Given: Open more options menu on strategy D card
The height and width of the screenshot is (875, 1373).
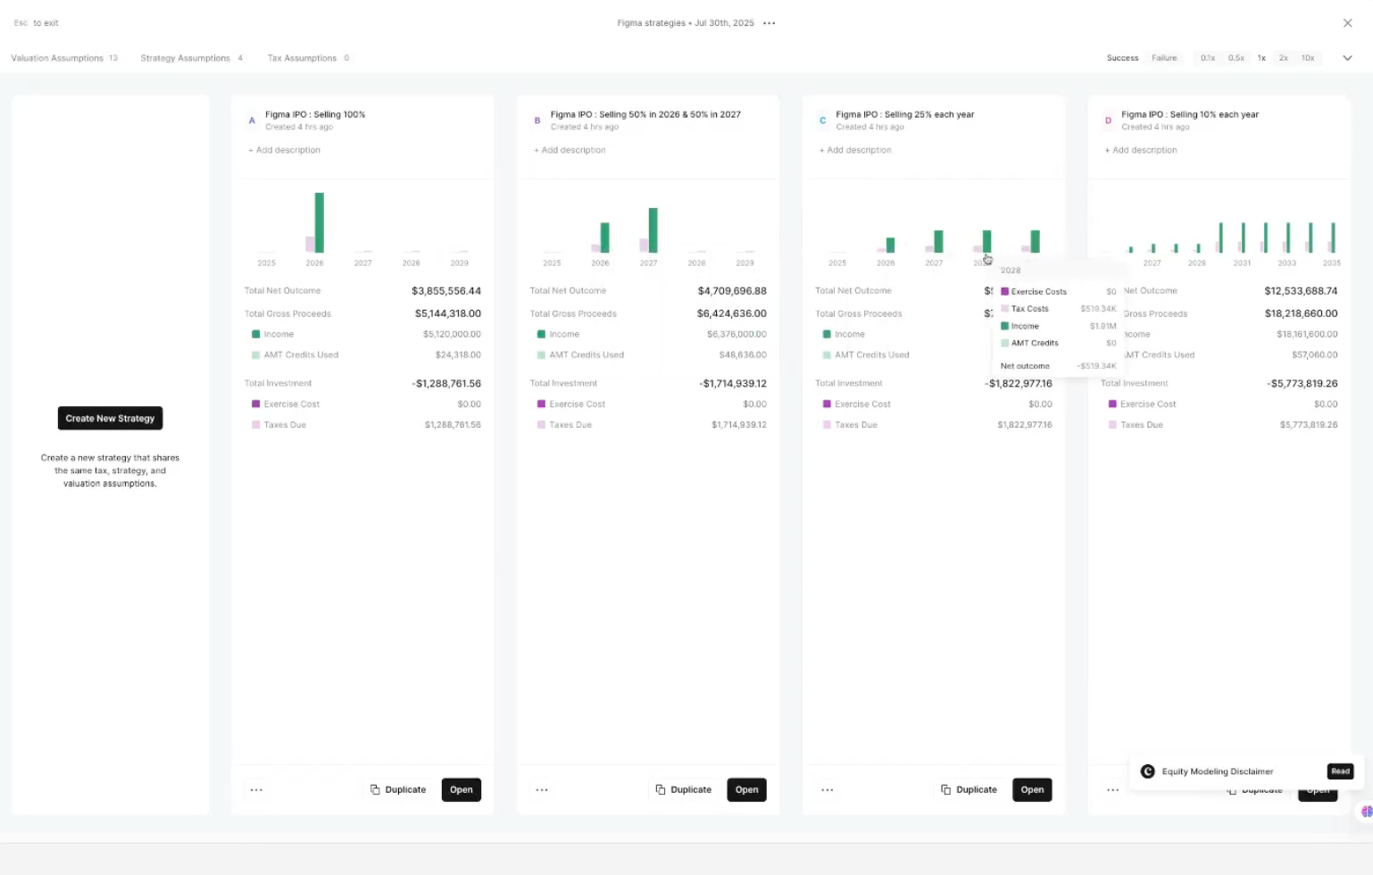Looking at the screenshot, I should tap(1112, 790).
